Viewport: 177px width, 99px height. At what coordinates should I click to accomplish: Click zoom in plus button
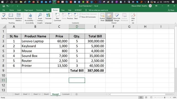[170, 97]
